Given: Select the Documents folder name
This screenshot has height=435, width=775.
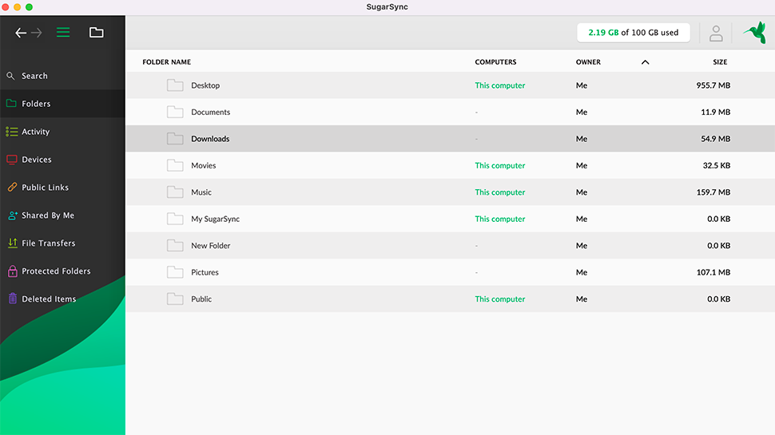Looking at the screenshot, I should pyautogui.click(x=211, y=112).
